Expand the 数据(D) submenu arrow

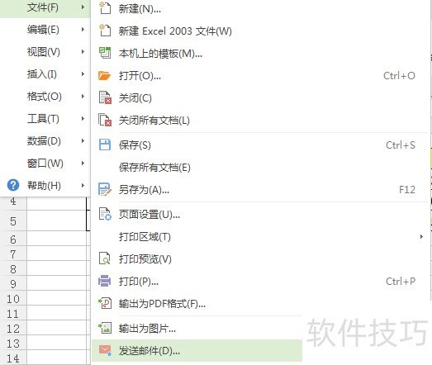(x=83, y=140)
